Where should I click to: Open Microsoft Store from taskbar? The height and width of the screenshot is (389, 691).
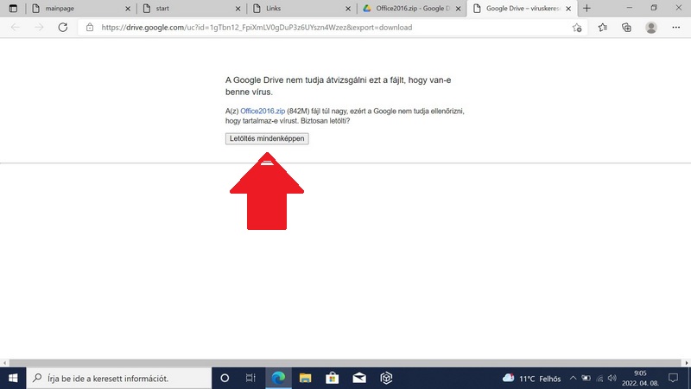coord(332,378)
